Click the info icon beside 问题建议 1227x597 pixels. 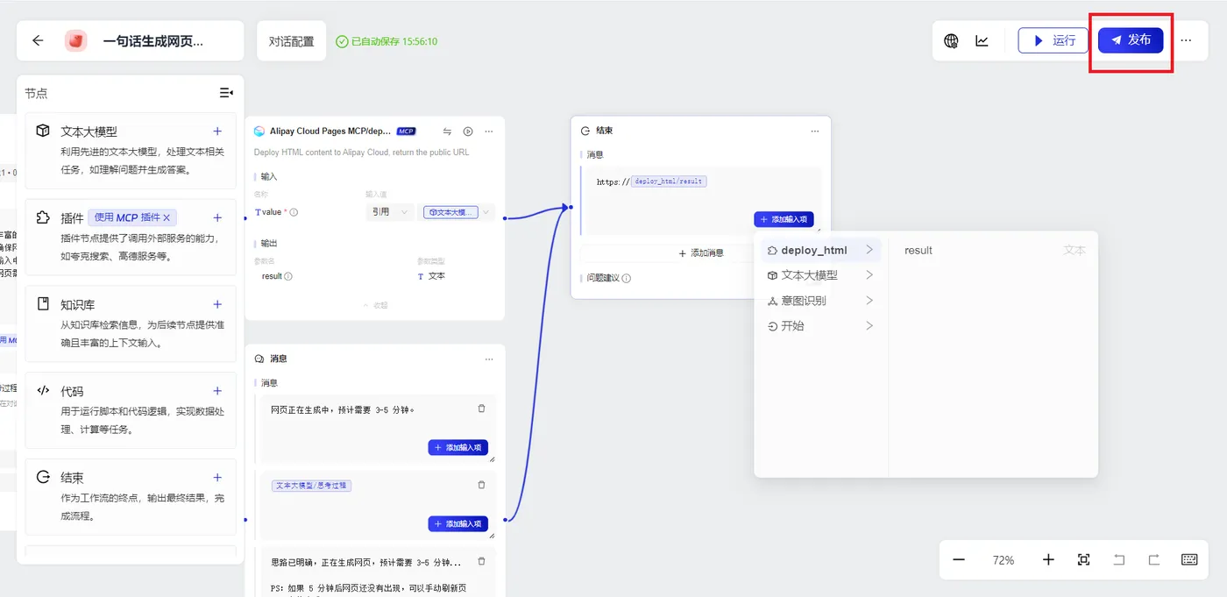tap(626, 278)
